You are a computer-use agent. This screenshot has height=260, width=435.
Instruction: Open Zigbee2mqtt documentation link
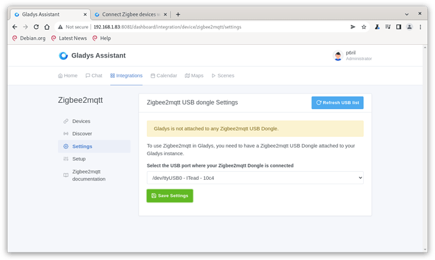(x=94, y=175)
